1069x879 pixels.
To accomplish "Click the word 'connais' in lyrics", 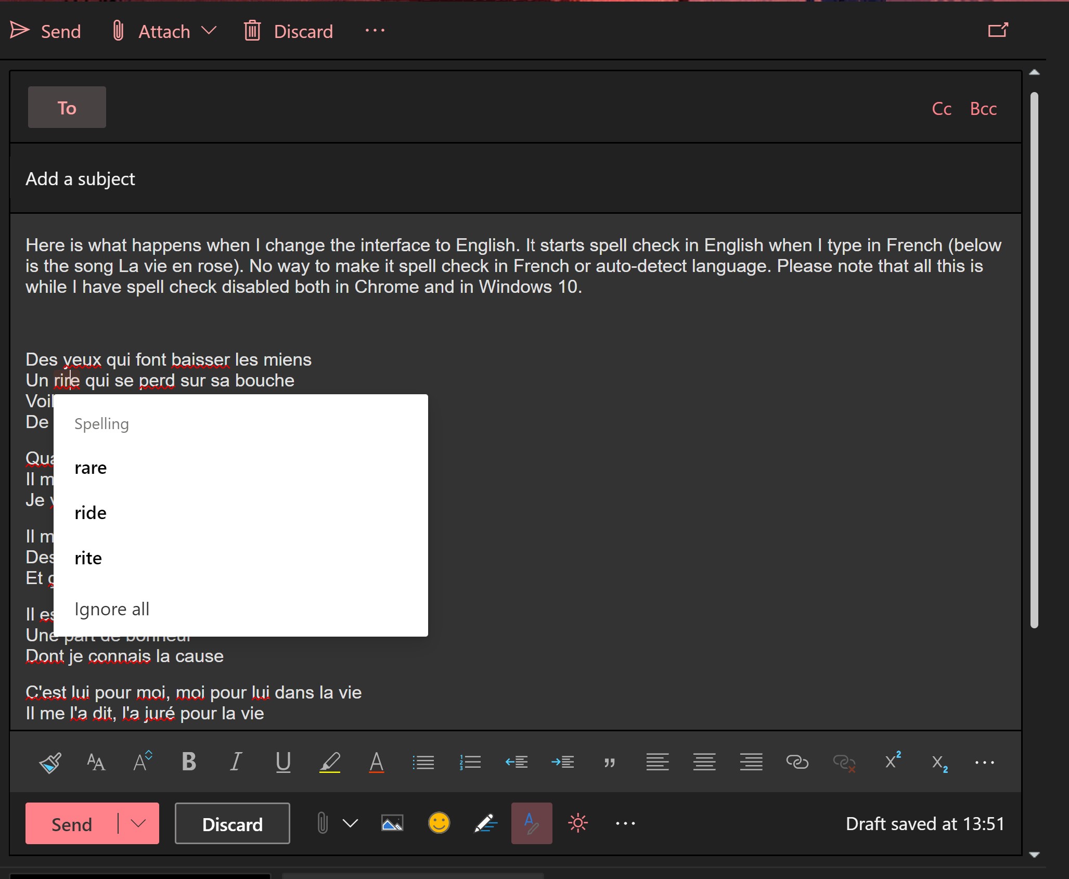I will [120, 656].
